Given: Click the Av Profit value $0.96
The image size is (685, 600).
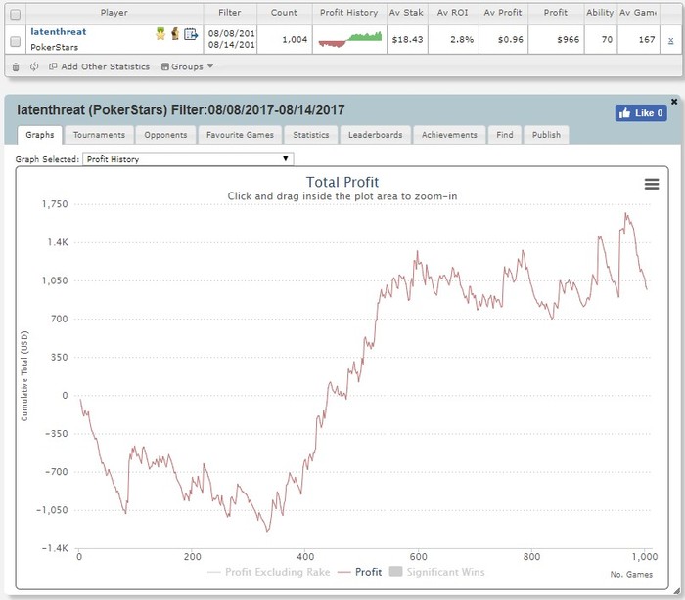Looking at the screenshot, I should tap(511, 40).
